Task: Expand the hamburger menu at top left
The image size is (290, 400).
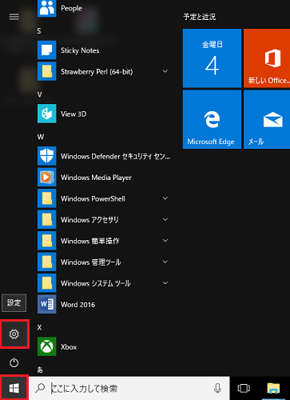Action: pyautogui.click(x=14, y=17)
